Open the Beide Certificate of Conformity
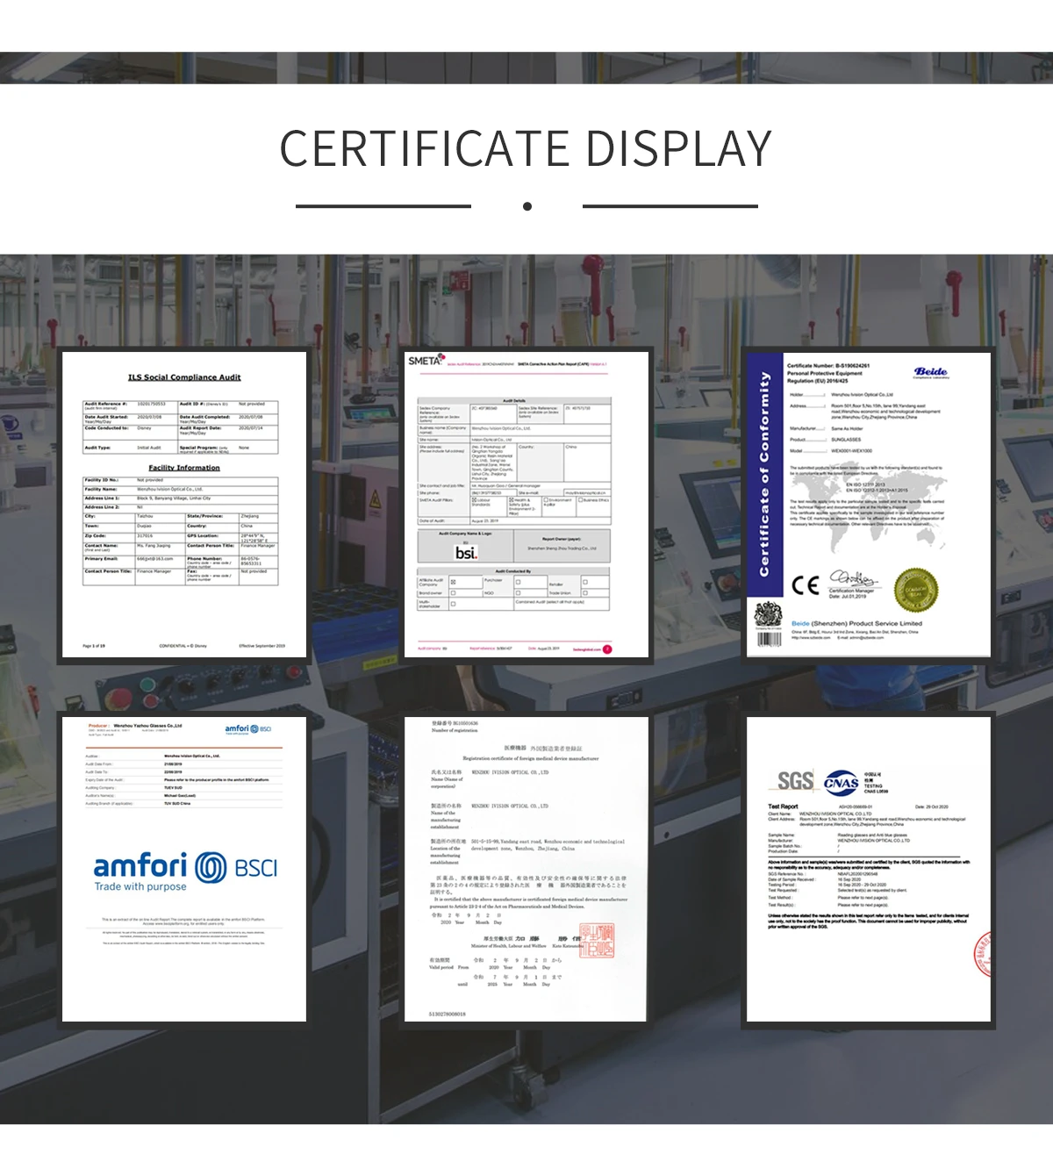The height and width of the screenshot is (1176, 1053). (869, 505)
